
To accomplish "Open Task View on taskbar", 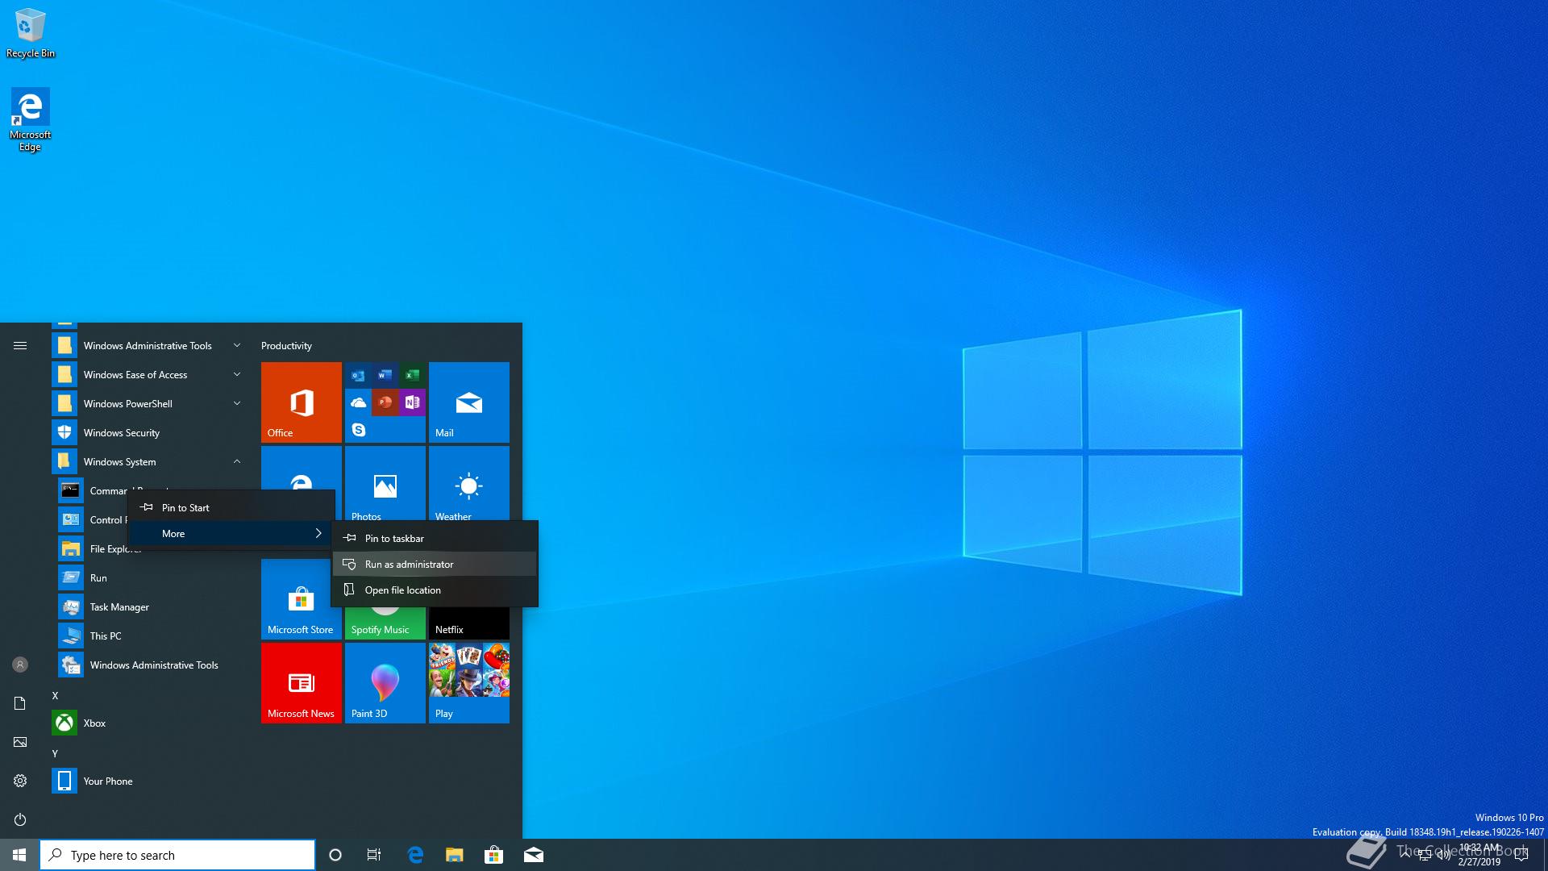I will tap(374, 855).
